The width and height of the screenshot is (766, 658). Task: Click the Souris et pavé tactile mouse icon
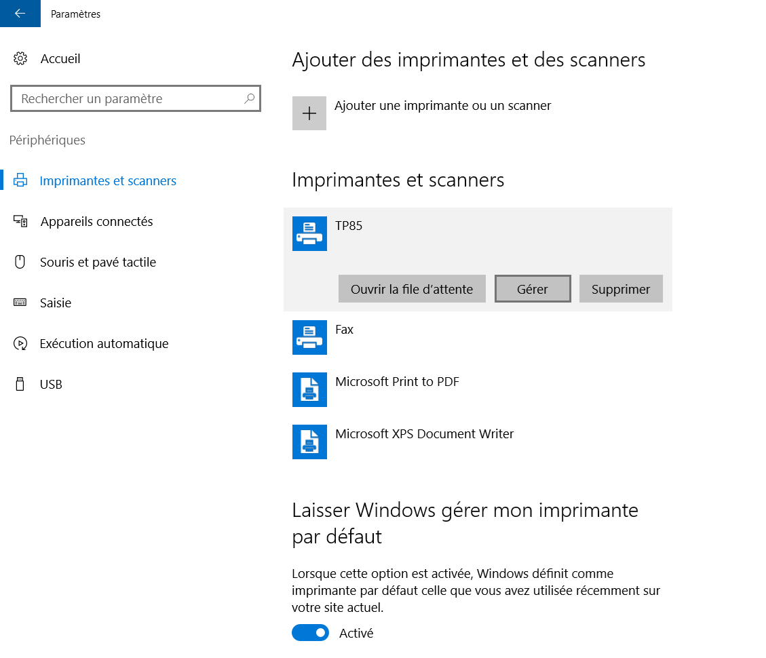click(20, 263)
